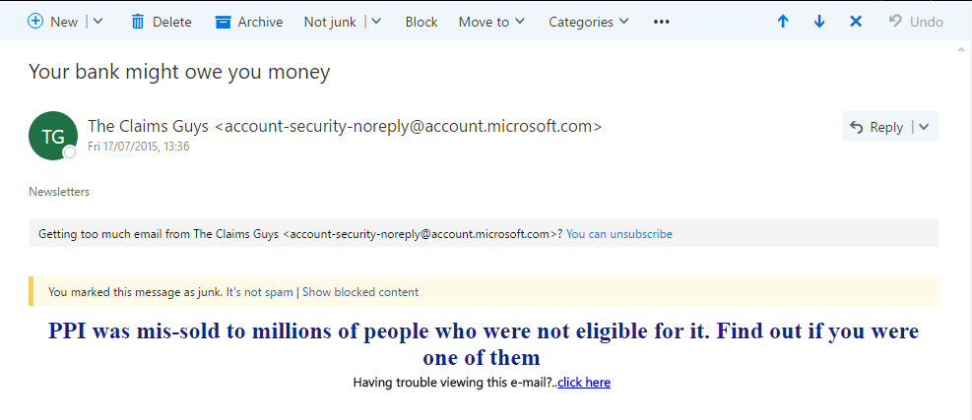Expand the New dropdown arrow
Screen dimensions: 972x420
97,22
